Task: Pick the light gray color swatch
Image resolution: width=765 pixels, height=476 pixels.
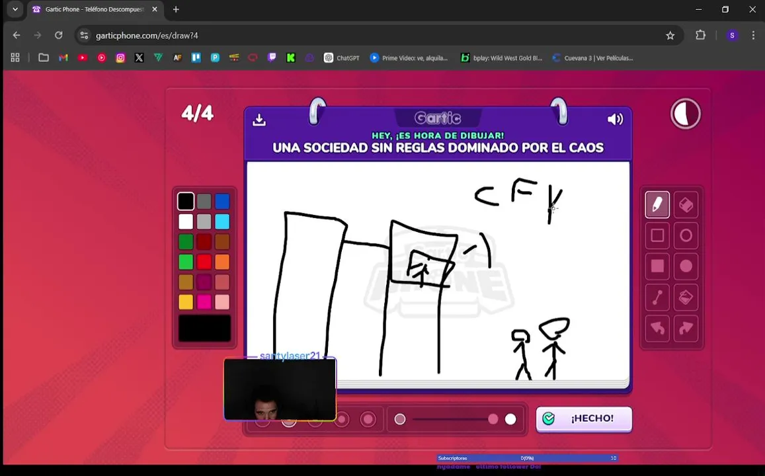Action: 204,221
